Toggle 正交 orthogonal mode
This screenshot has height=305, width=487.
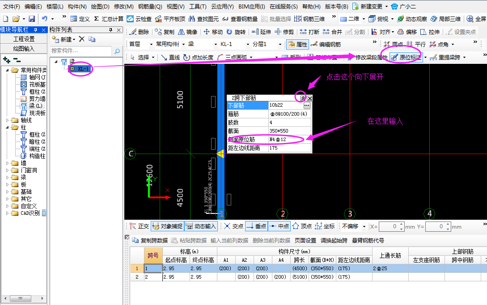coord(139,226)
